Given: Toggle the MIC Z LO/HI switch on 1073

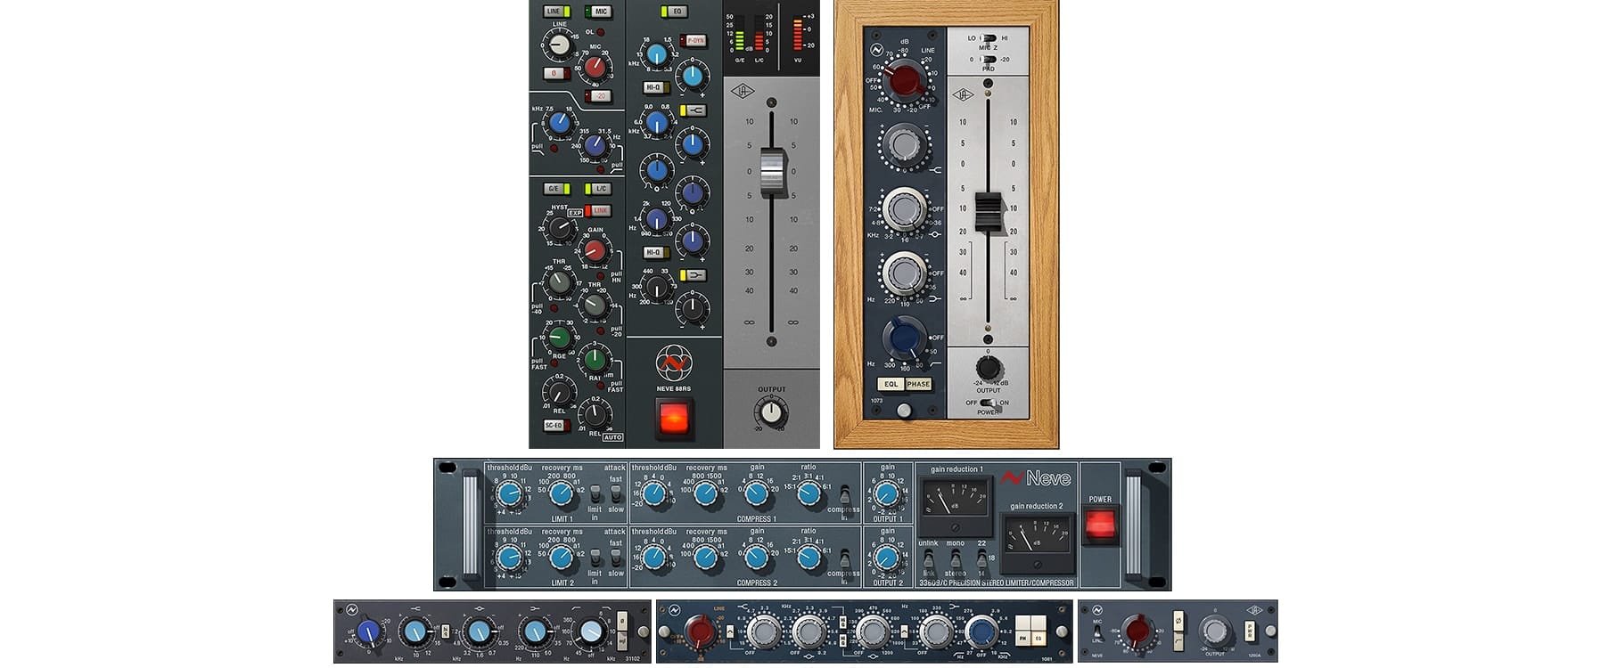Looking at the screenshot, I should point(988,38).
